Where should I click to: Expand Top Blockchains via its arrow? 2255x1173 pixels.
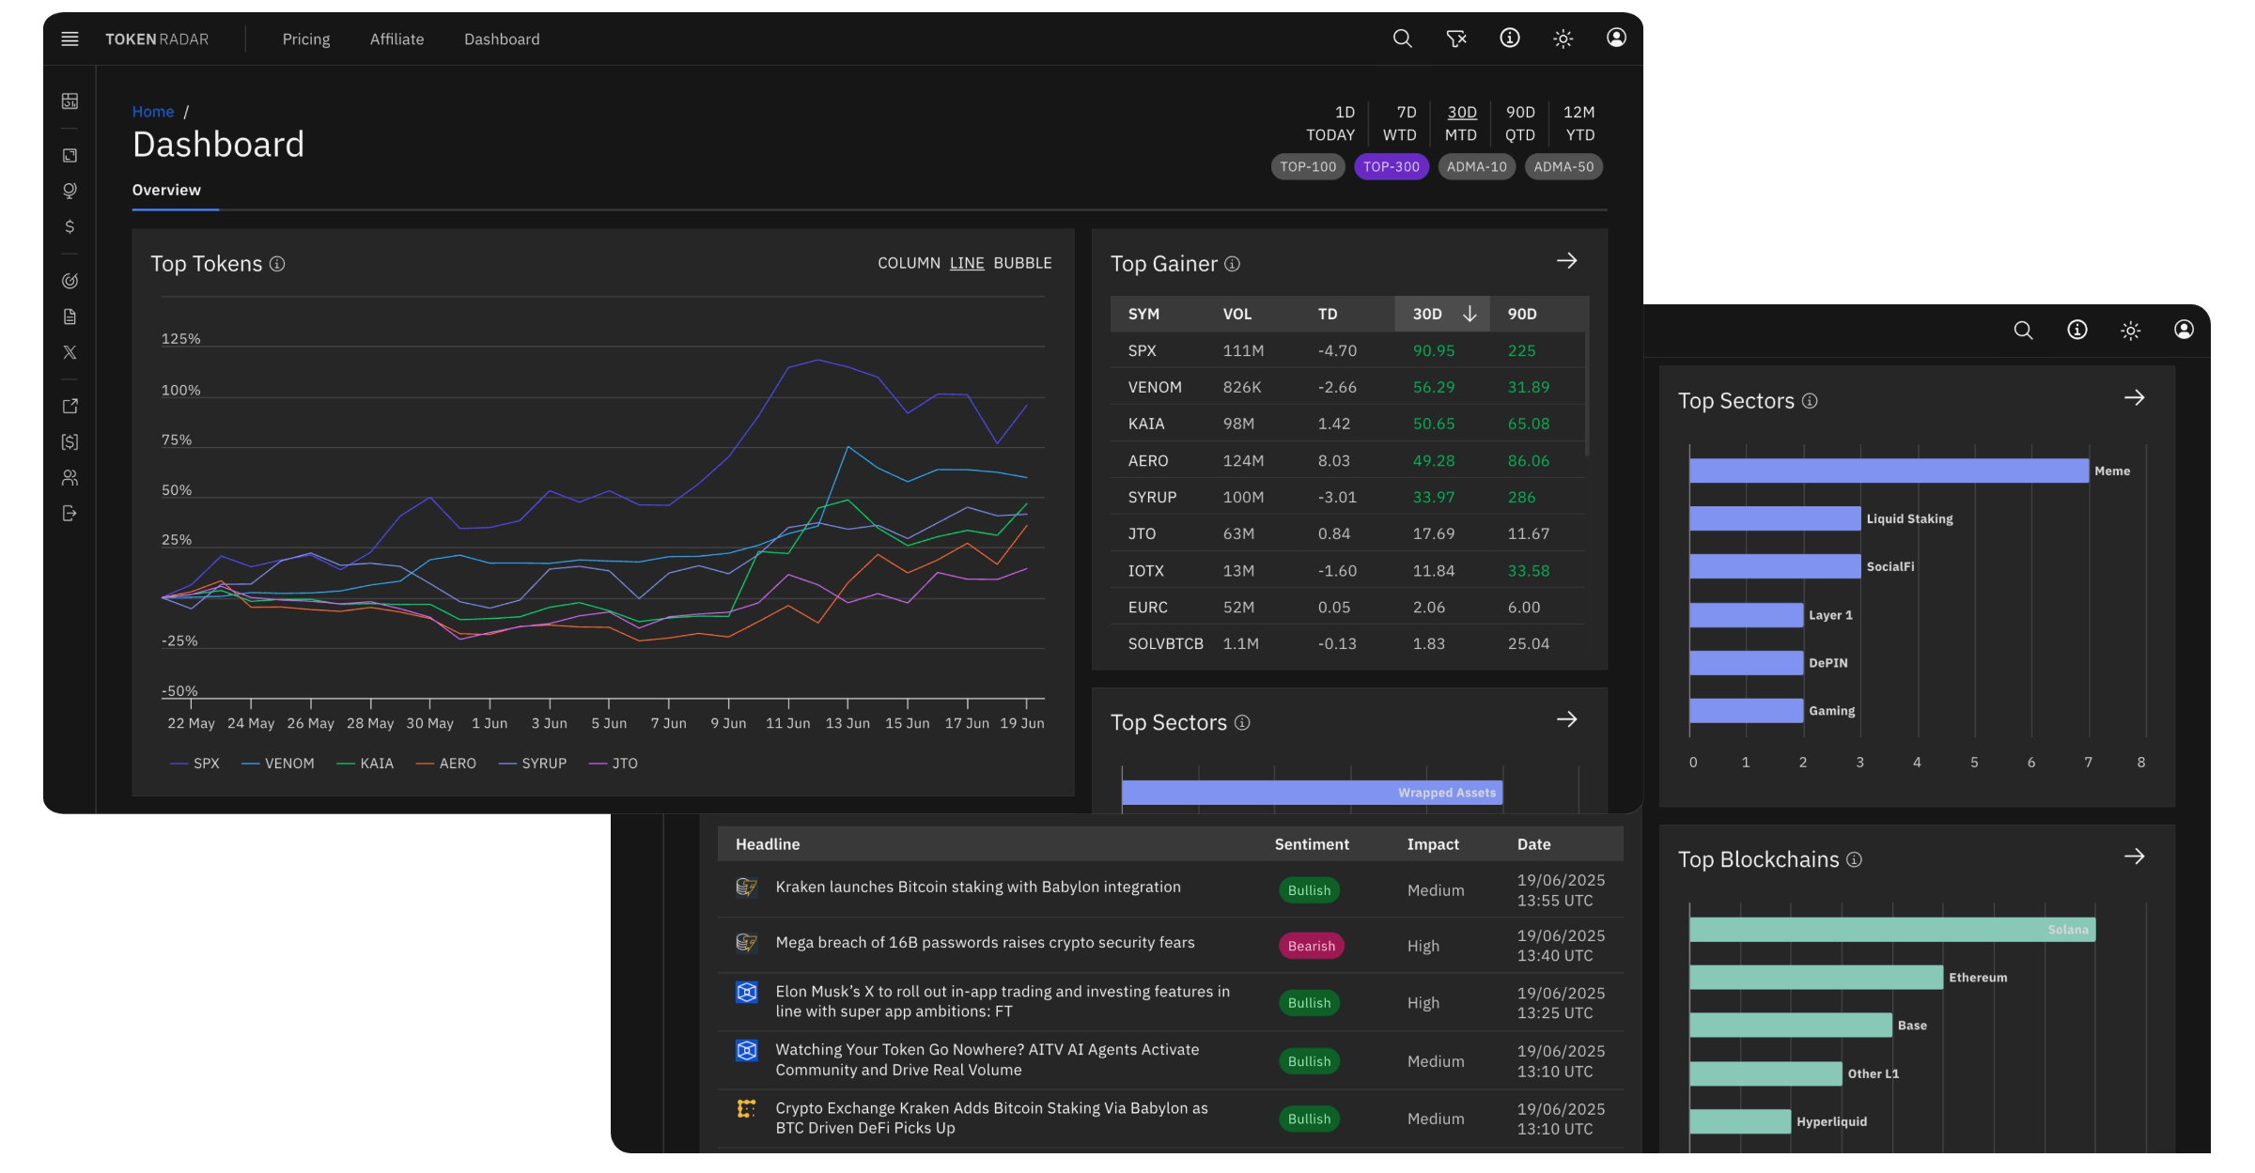coord(2136,856)
